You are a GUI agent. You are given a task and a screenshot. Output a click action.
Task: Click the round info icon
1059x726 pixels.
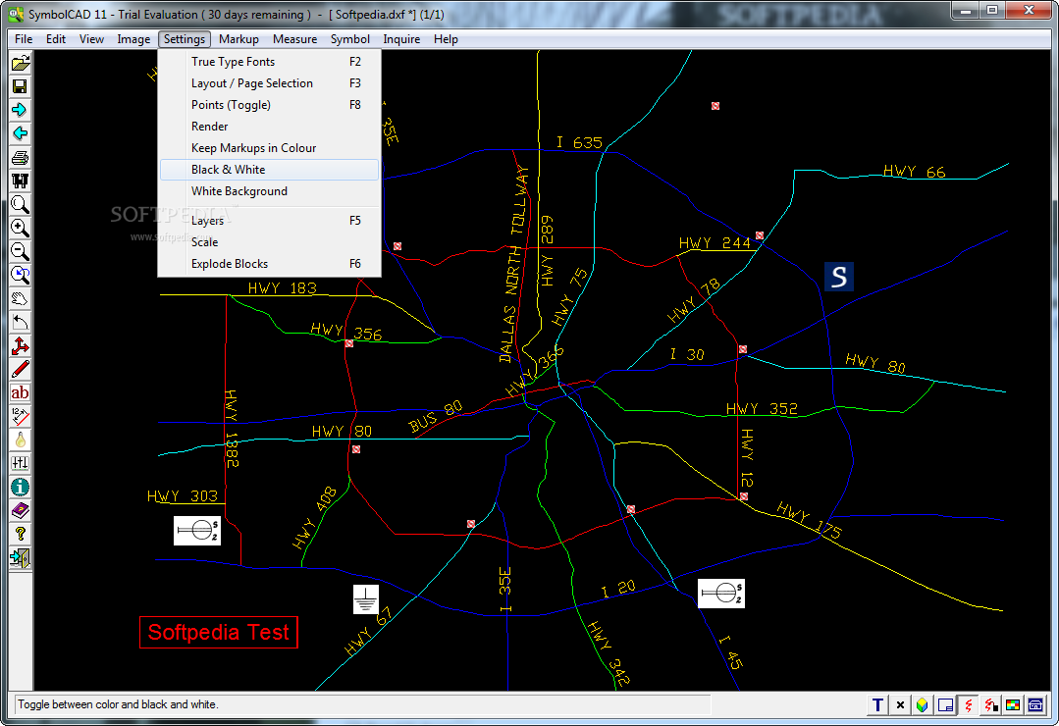(x=21, y=487)
